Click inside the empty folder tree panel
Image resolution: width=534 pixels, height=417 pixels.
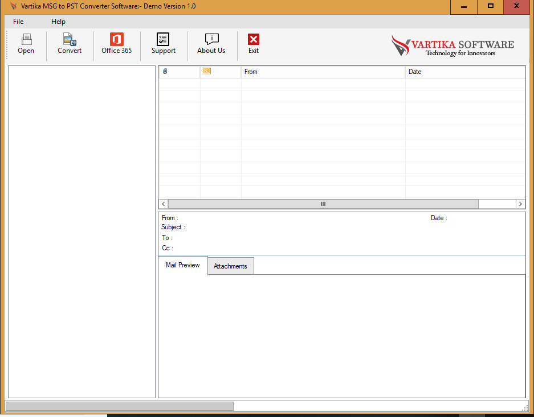81,232
